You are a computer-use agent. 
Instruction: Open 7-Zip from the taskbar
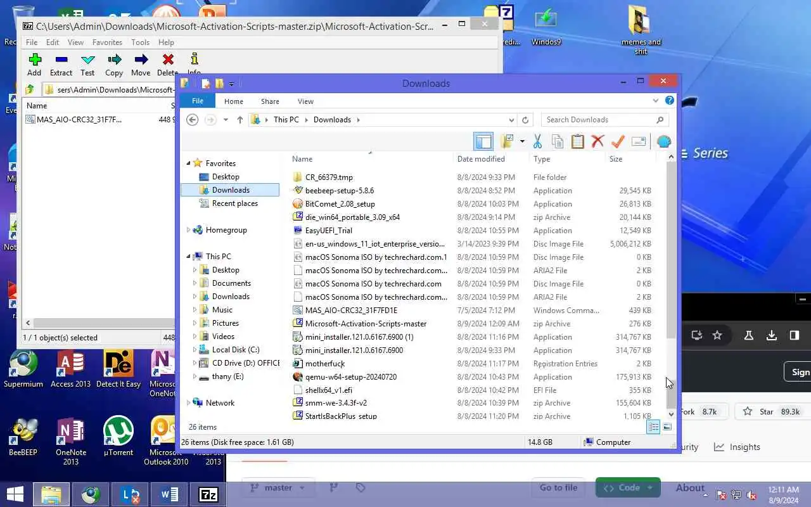click(208, 494)
